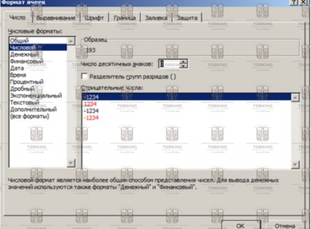311x229 pixels.
Task: Confirm with the OK button
Action: tap(240, 225)
